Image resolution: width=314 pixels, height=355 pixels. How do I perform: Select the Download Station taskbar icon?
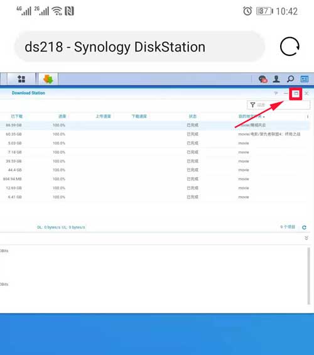48,79
